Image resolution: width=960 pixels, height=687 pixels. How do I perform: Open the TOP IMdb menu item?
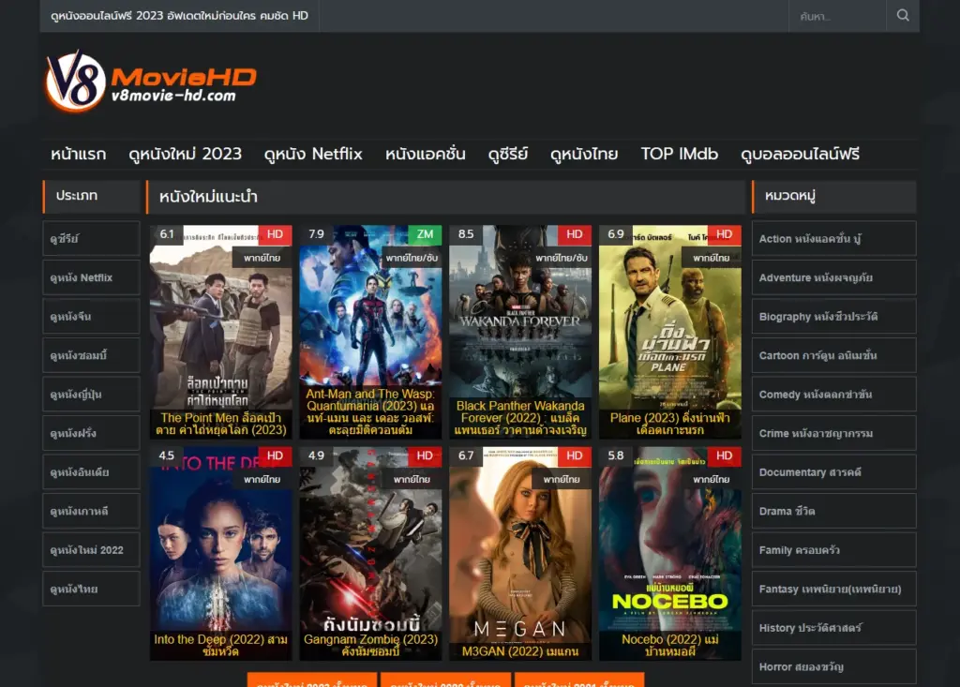678,154
